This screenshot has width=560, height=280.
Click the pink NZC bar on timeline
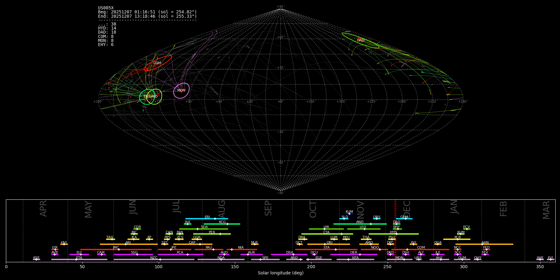pyautogui.click(x=154, y=259)
